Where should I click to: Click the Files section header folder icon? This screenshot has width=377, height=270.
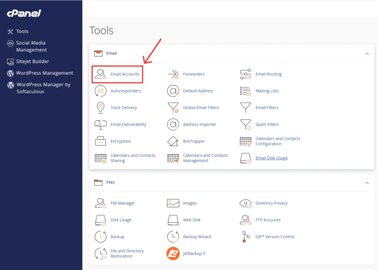coord(98,183)
